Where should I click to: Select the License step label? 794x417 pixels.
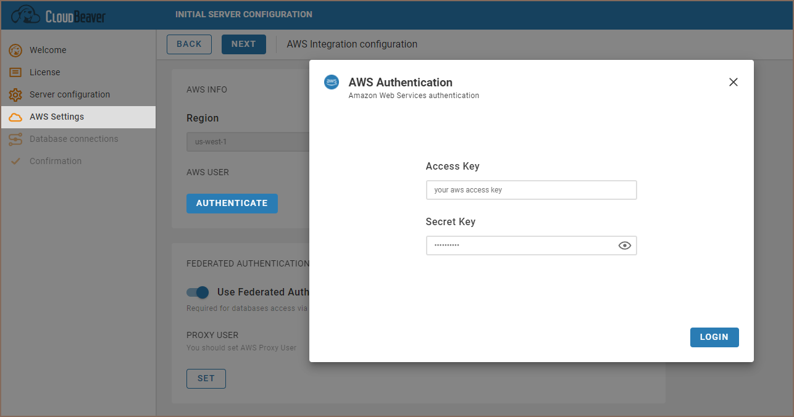(45, 72)
